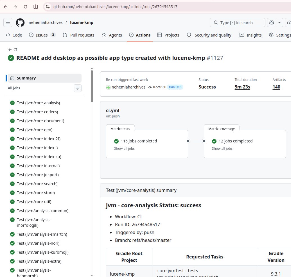Click the 9.3.1 Gradle version cell

point(274,271)
